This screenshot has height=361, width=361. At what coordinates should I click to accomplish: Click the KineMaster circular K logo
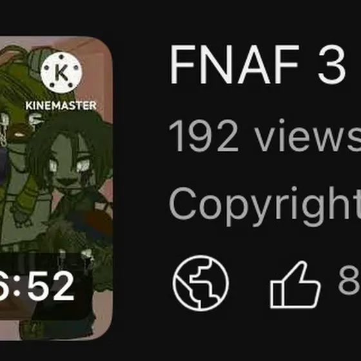click(x=61, y=72)
